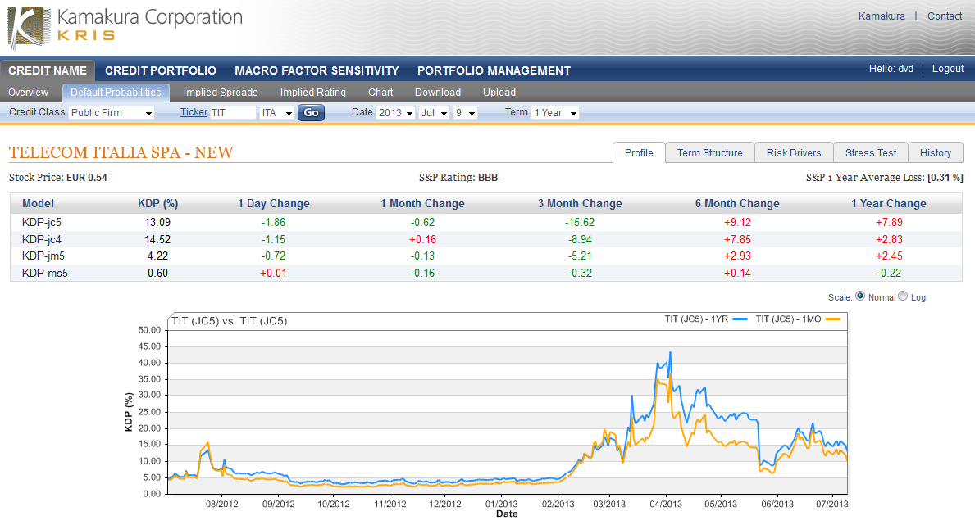
Task: Click the Ticker link
Action: coord(194,112)
